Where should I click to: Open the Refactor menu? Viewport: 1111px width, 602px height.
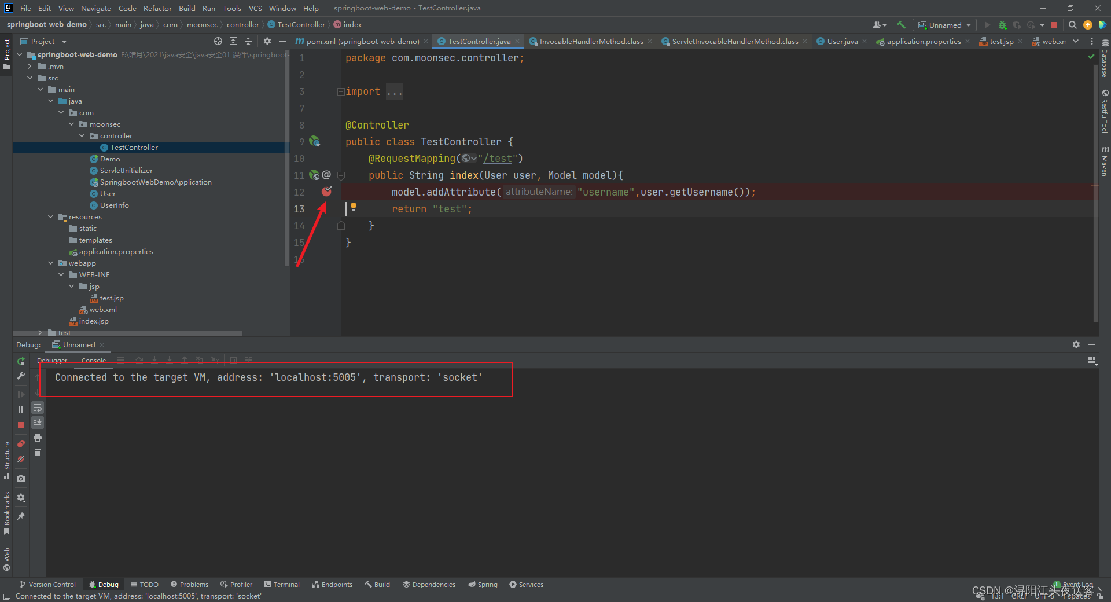[x=157, y=8]
